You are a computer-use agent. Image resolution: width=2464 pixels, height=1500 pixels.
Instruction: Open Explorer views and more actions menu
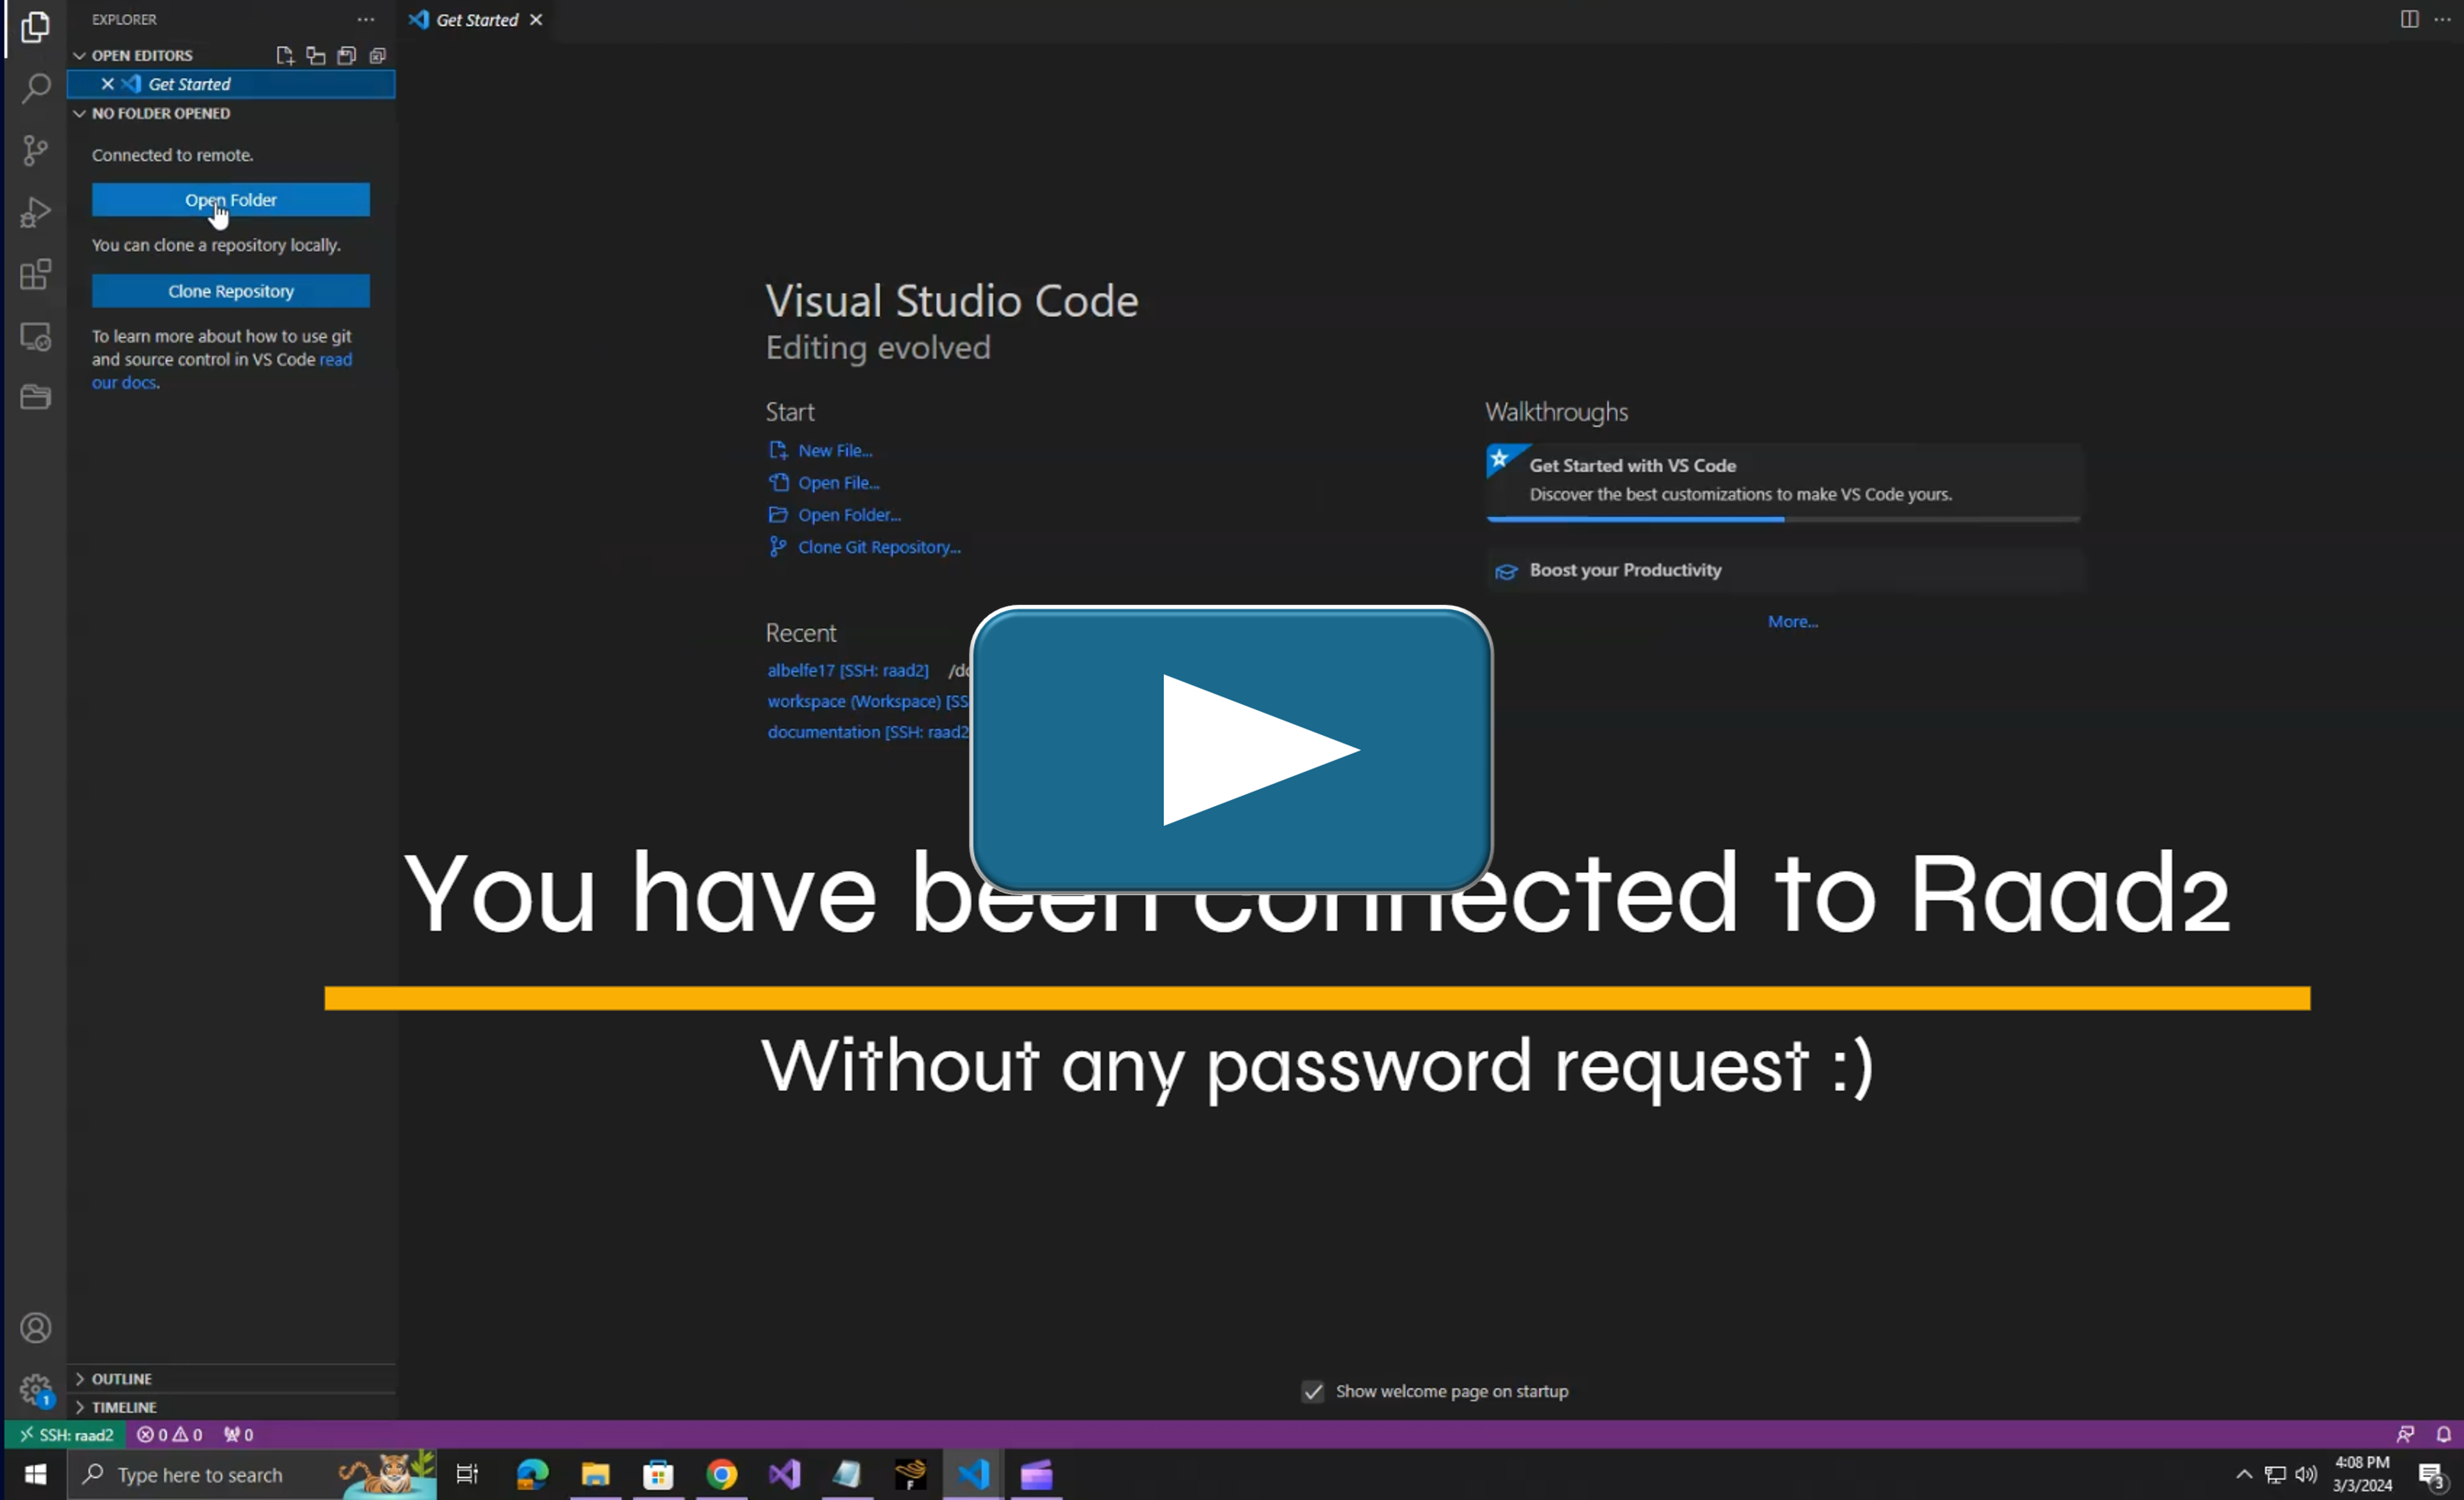pyautogui.click(x=366, y=19)
